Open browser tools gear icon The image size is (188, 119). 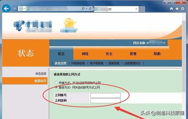pos(183,8)
